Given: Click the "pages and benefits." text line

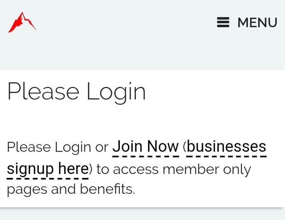Looking at the screenshot, I should 71,189.
